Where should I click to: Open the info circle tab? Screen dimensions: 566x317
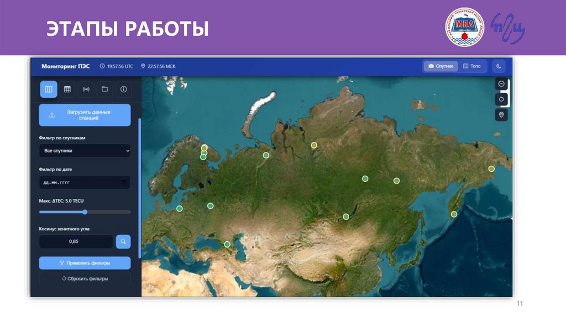(x=123, y=89)
